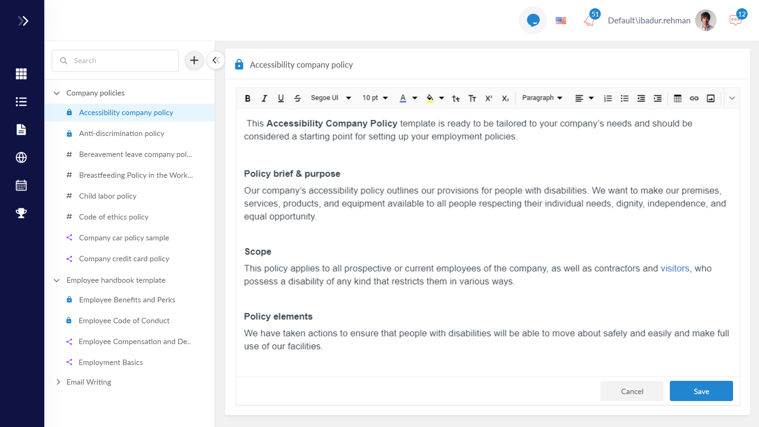759x427 pixels.
Task: Select Accessibility company policy in tree
Action: [130, 113]
